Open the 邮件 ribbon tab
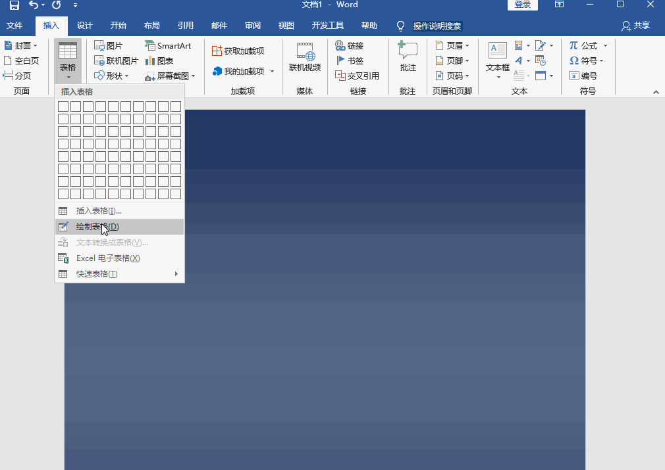The image size is (665, 470). click(219, 26)
